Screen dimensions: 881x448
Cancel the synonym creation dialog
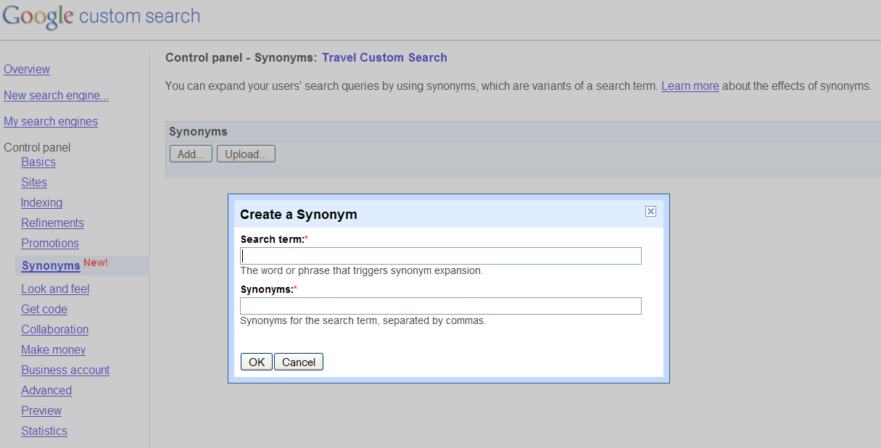pos(298,361)
